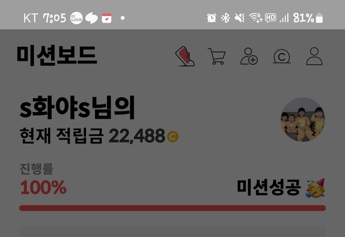The height and width of the screenshot is (237, 345).
Task: Tap the 81% battery indicator
Action: (x=308, y=18)
